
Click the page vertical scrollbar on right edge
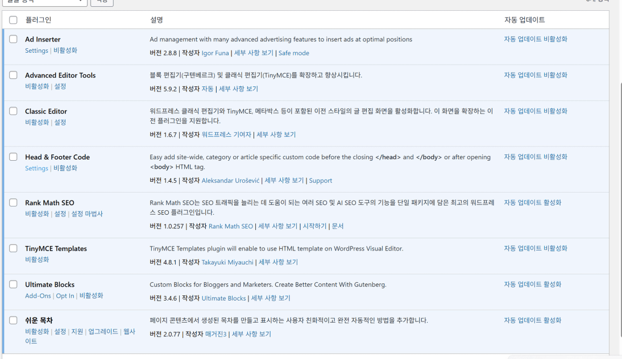tap(620, 210)
